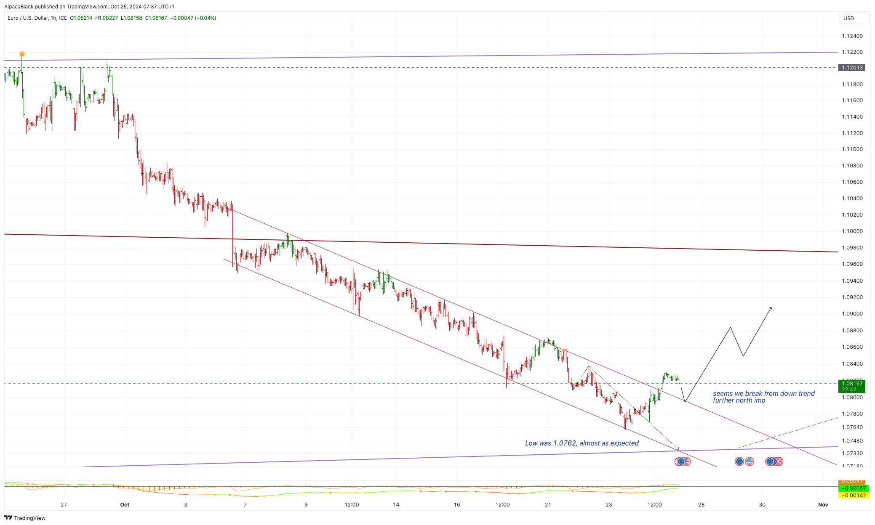Click the −0.00047 (−0.04%) change value
875x525 pixels.
coord(193,18)
